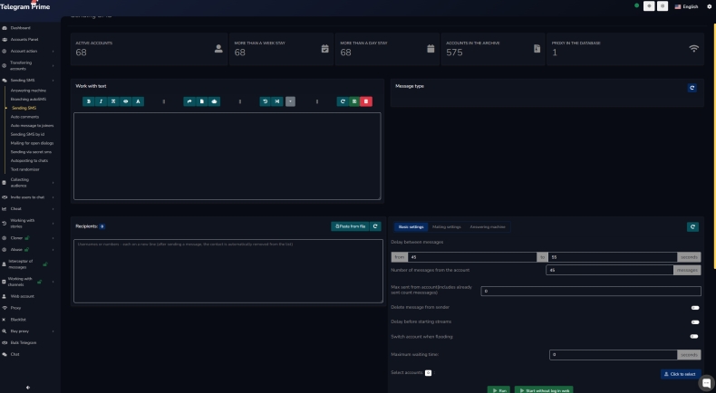The width and height of the screenshot is (716, 393).
Task: Click the undo icon in text toolbar
Action: [265, 101]
